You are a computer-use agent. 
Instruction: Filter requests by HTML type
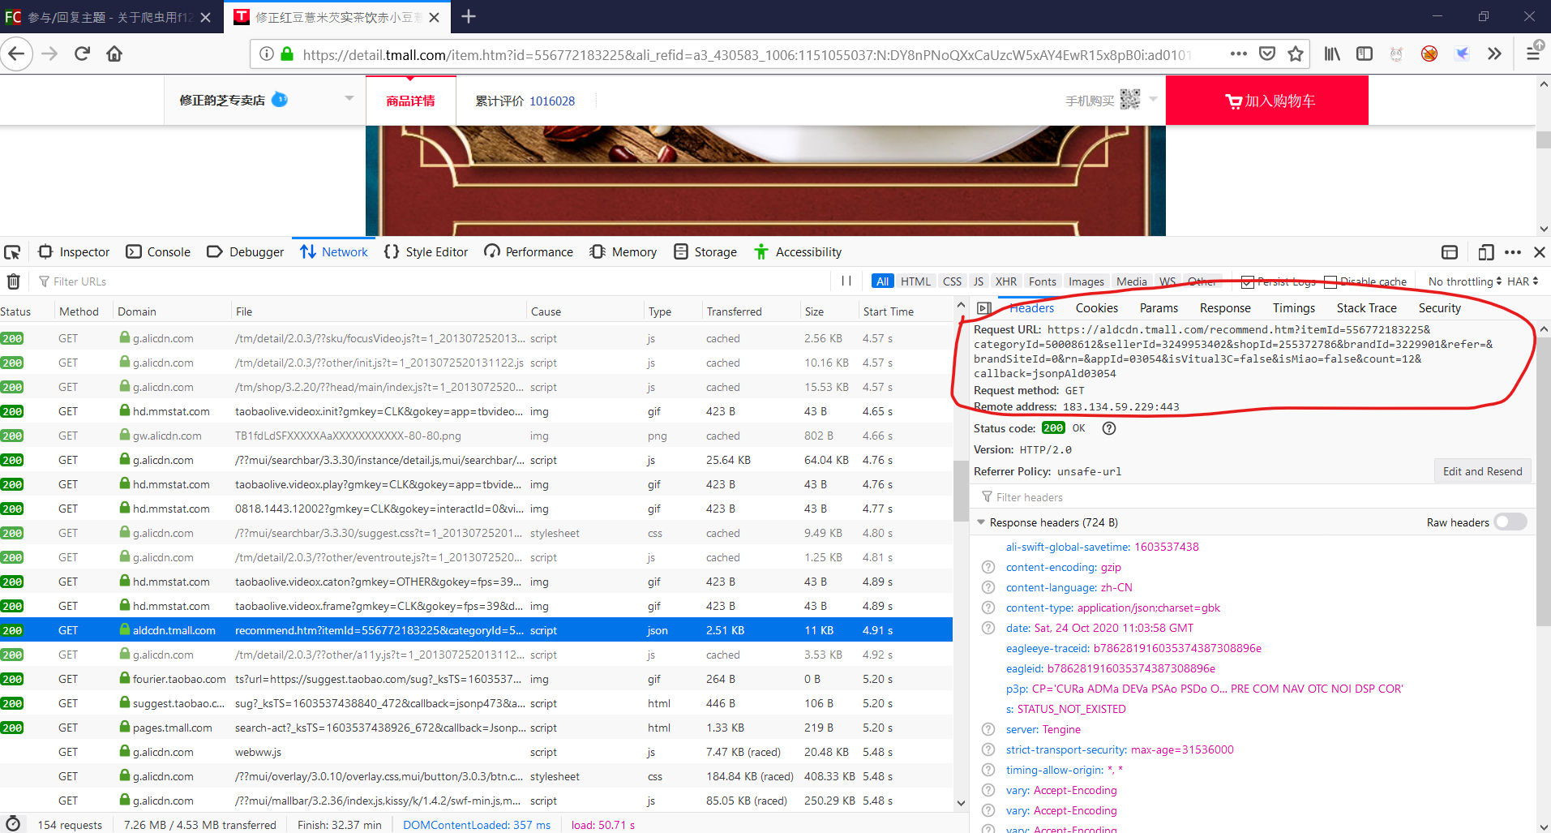coord(916,281)
